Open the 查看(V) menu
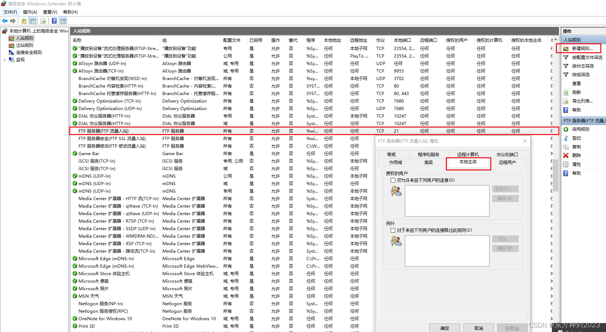The width and height of the screenshot is (606, 332). click(x=50, y=12)
